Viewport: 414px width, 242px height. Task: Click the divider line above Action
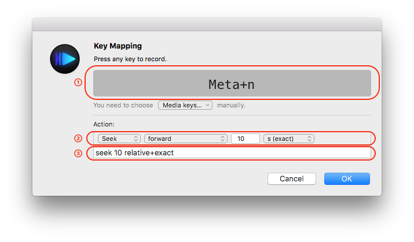tap(232, 115)
